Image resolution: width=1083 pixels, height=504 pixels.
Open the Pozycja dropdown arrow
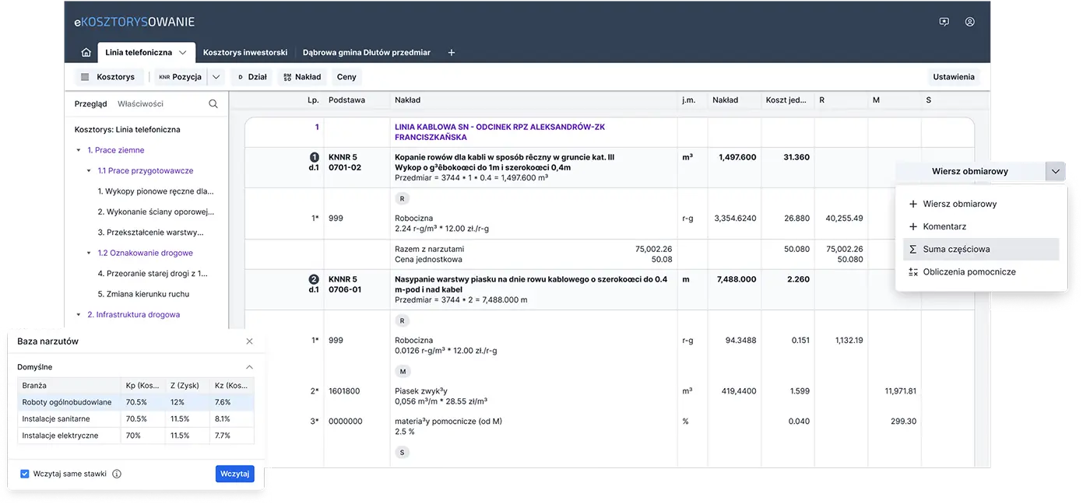point(216,77)
